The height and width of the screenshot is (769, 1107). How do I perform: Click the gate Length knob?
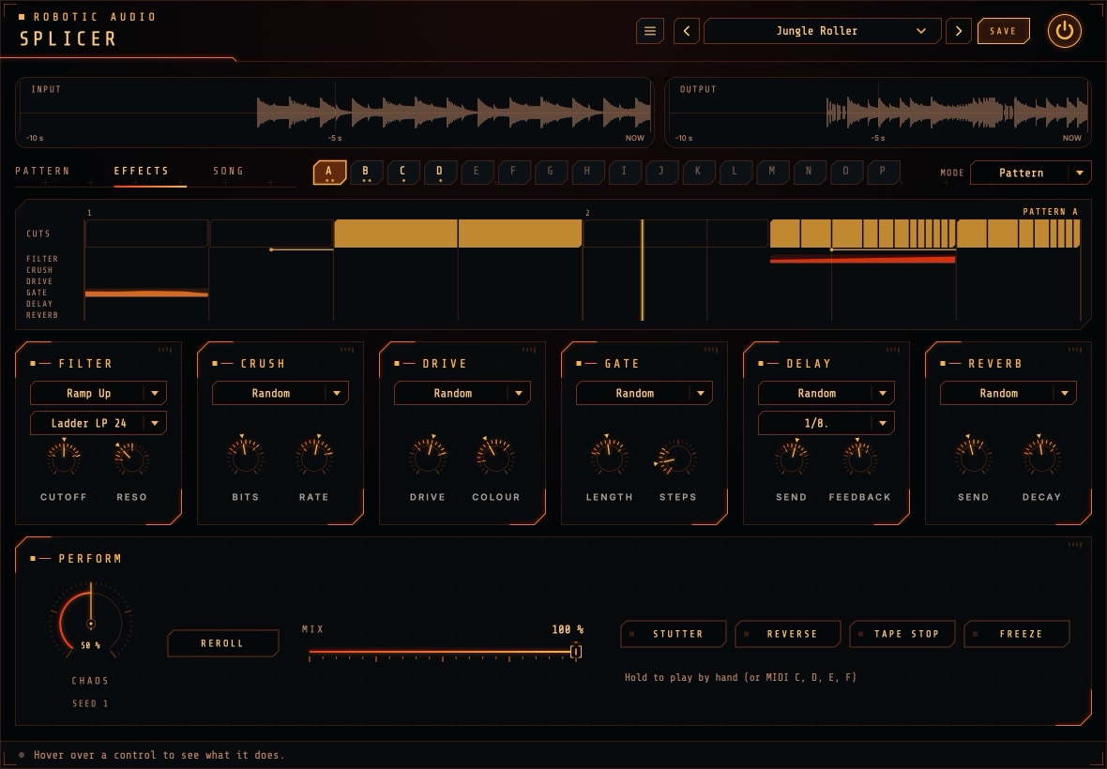[x=609, y=459]
